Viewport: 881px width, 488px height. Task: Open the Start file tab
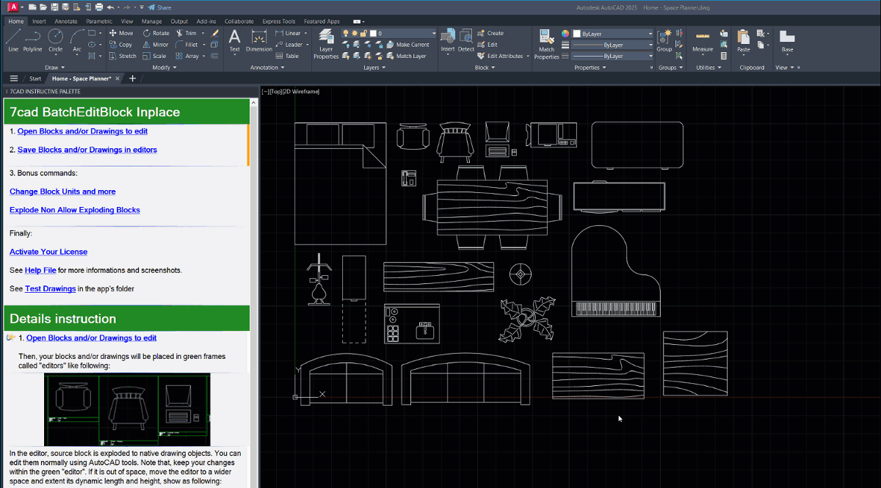click(x=35, y=79)
